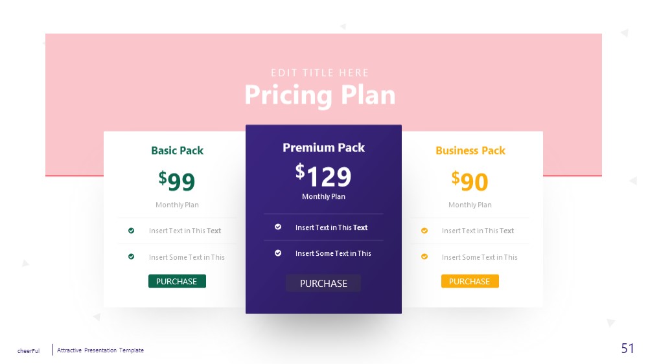Select the EDIT TITLE HERE subtitle
The width and height of the screenshot is (648, 364).
[x=320, y=73]
